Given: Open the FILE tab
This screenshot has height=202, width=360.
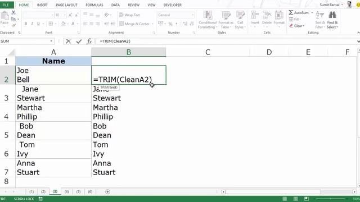Looking at the screenshot, I should tap(6, 5).
